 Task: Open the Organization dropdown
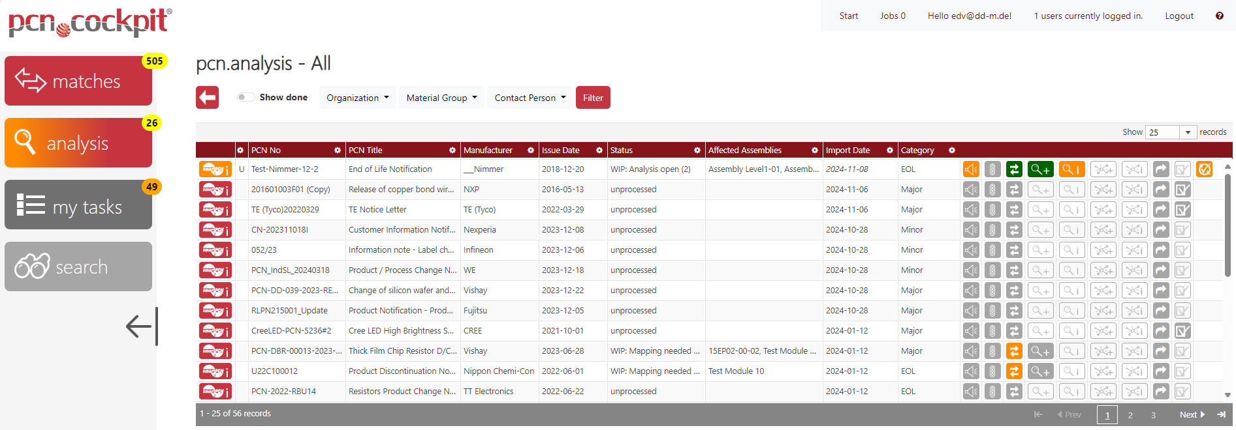[x=357, y=98]
